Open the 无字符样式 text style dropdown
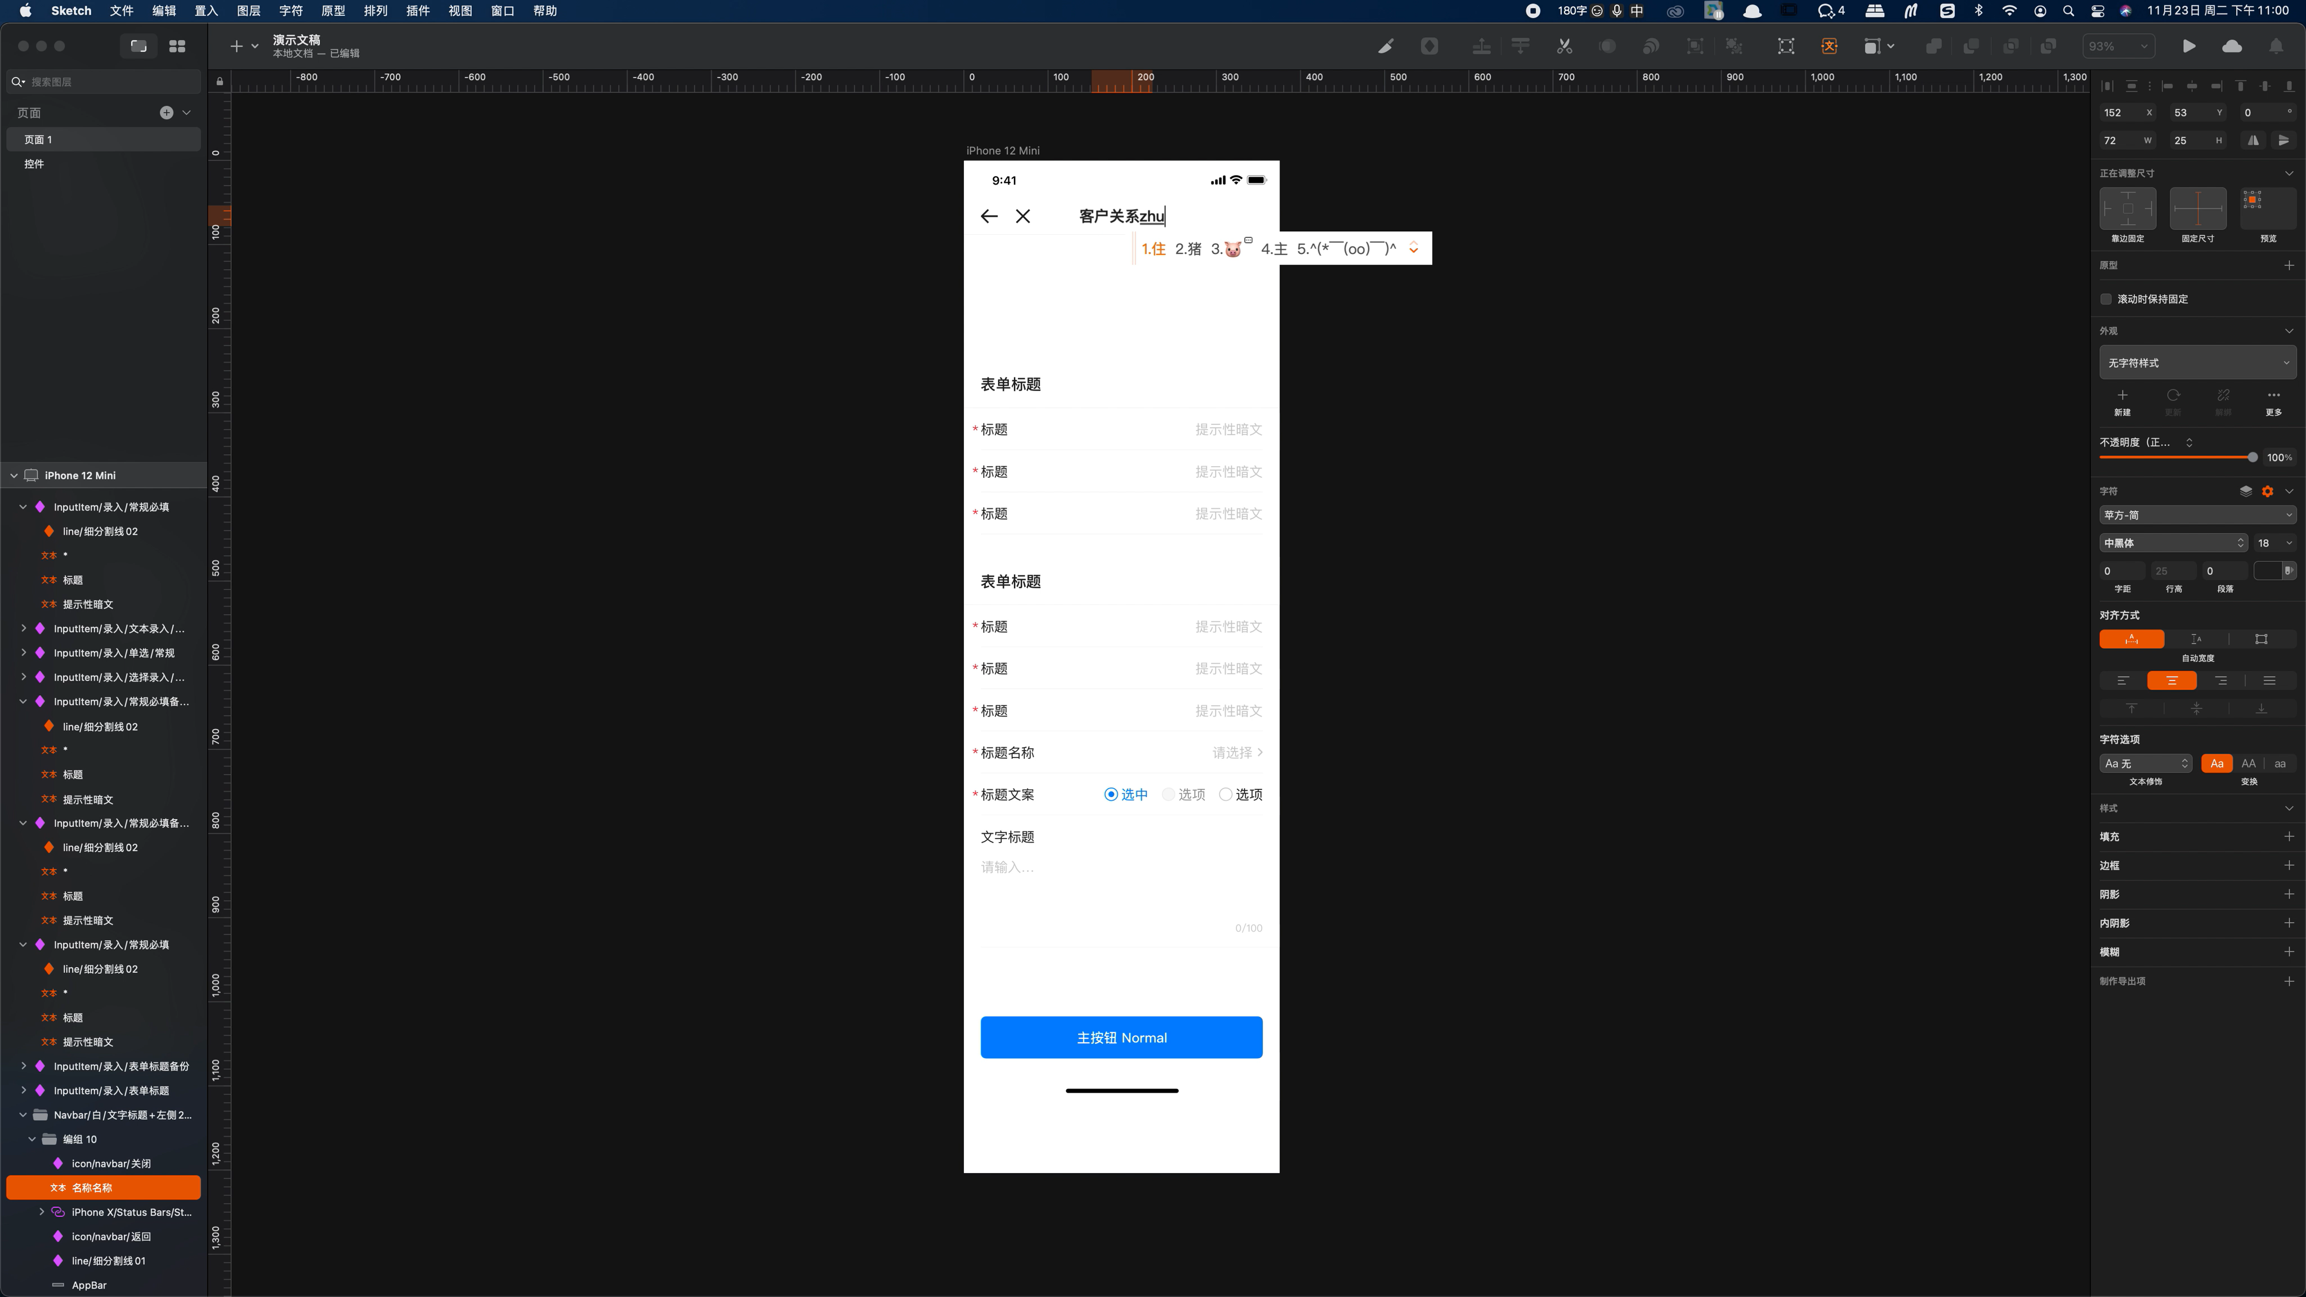 click(2198, 363)
